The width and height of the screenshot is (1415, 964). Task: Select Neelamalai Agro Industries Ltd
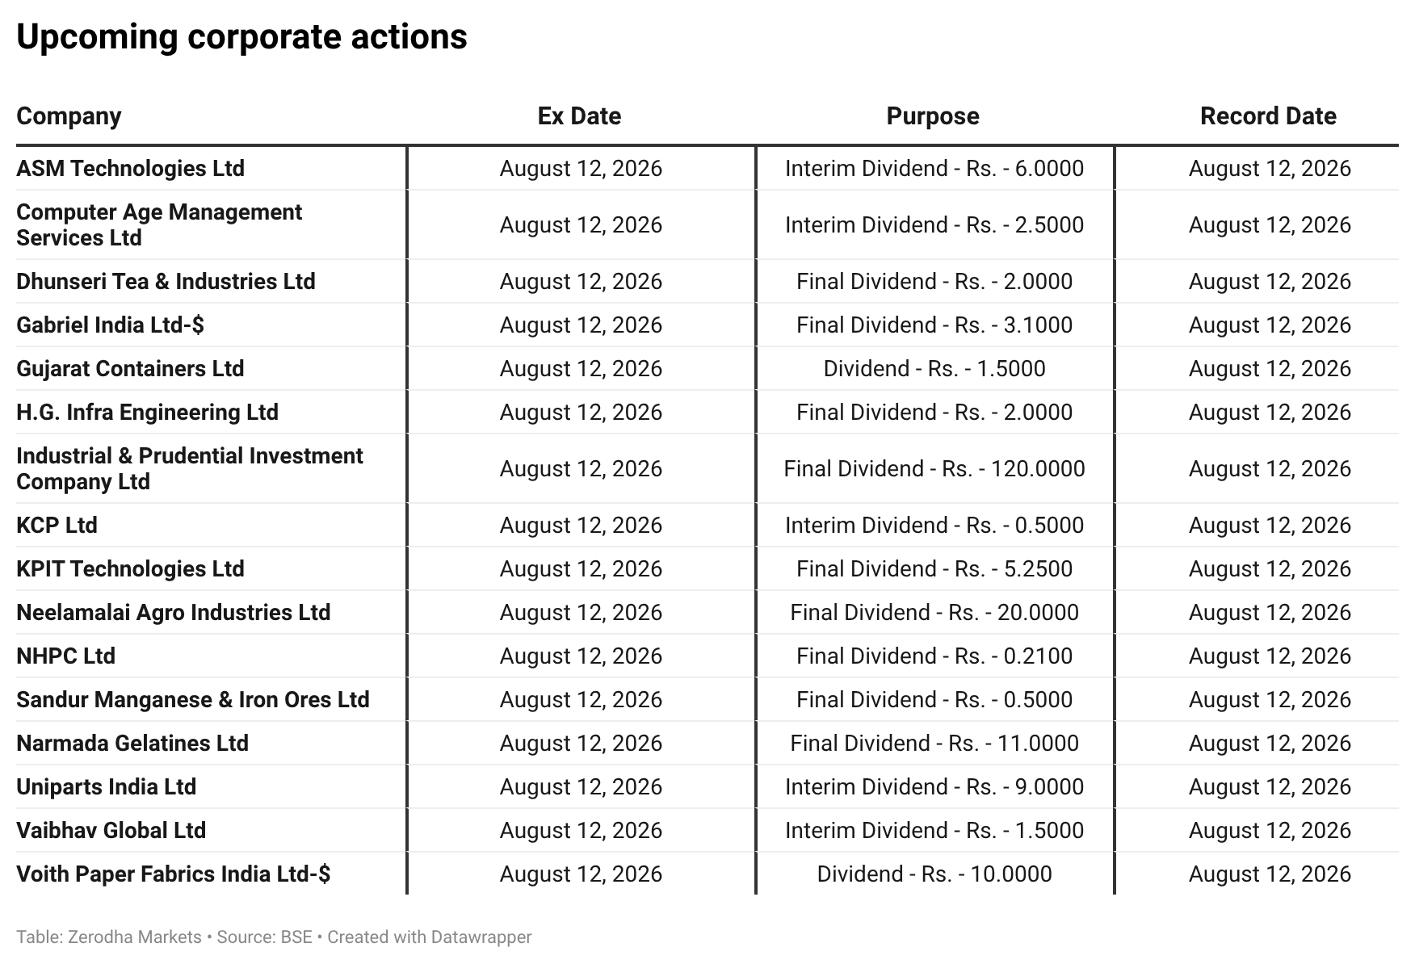(174, 612)
